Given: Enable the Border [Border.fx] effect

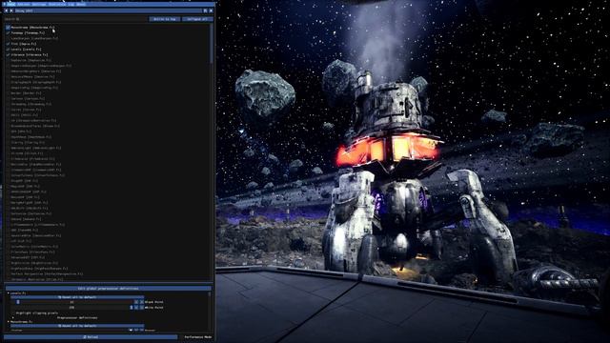Looking at the screenshot, I should coord(8,93).
